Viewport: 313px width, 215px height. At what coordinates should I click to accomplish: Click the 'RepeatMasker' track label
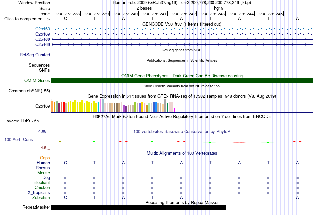[36, 207]
